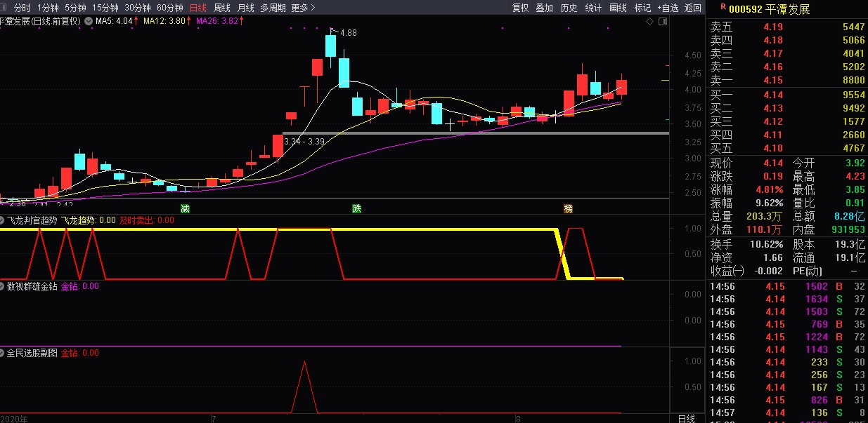The width and height of the screenshot is (868, 423).
Task: Click 复权 adjustment button
Action: click(x=520, y=8)
